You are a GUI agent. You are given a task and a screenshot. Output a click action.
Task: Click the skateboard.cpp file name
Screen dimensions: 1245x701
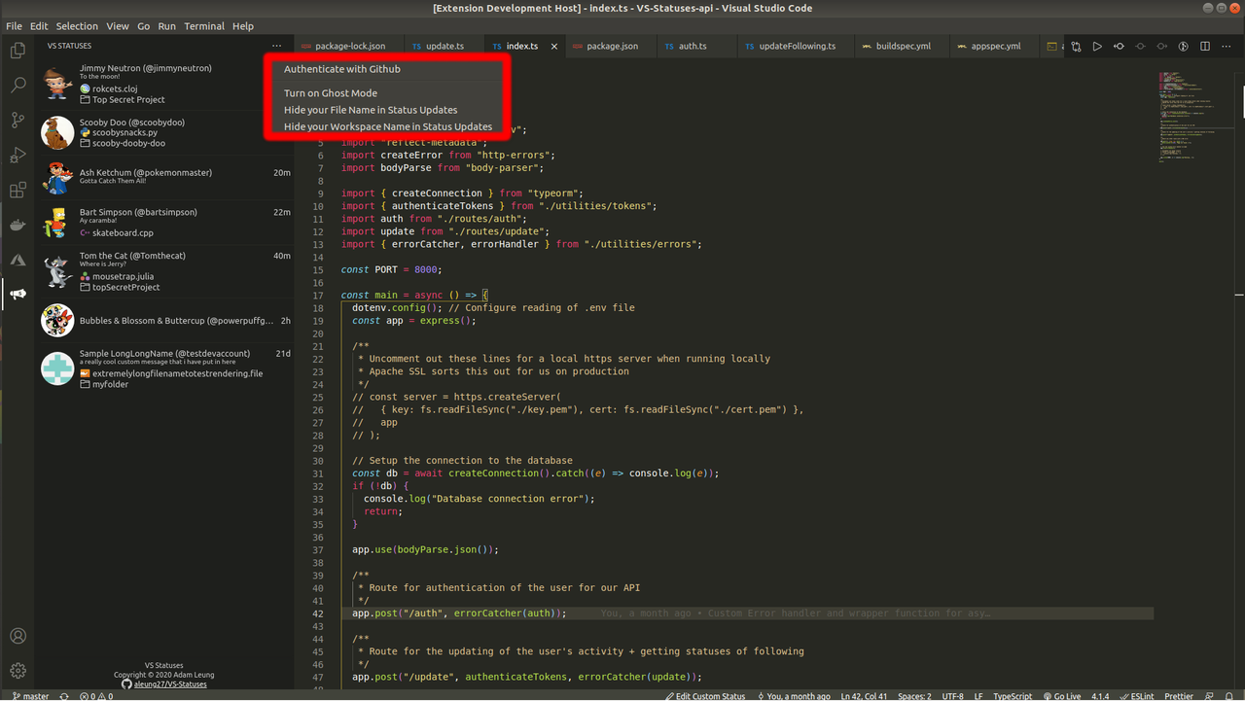point(123,233)
